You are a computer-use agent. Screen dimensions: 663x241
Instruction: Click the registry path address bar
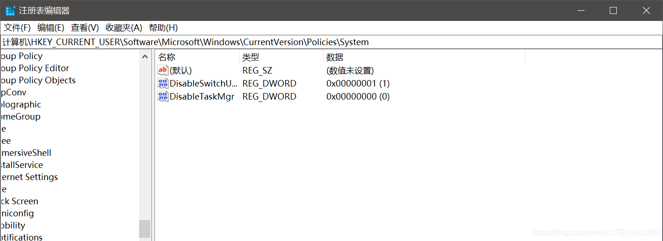pos(331,42)
